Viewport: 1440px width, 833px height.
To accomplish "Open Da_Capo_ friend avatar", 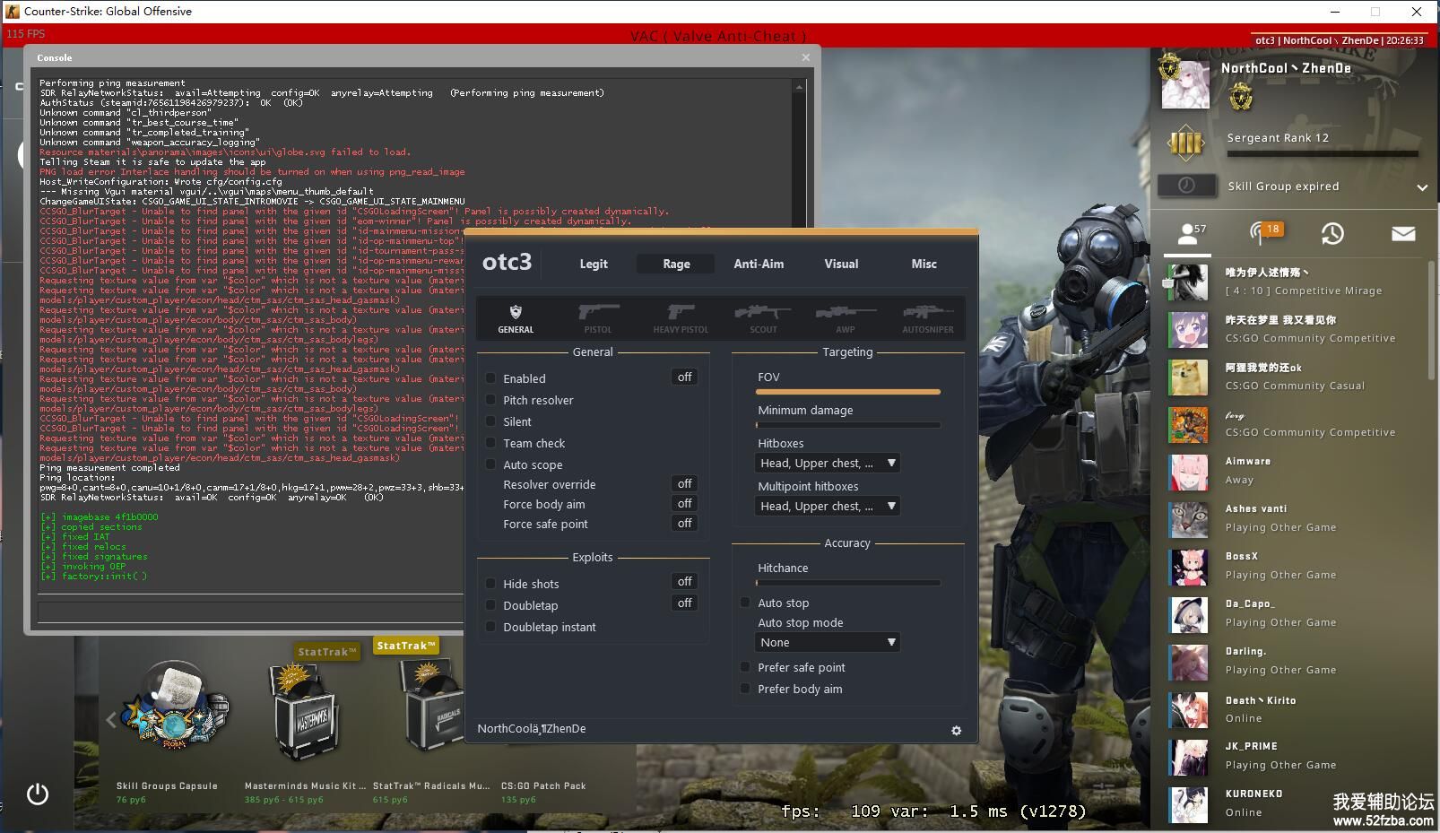I will [1188, 614].
